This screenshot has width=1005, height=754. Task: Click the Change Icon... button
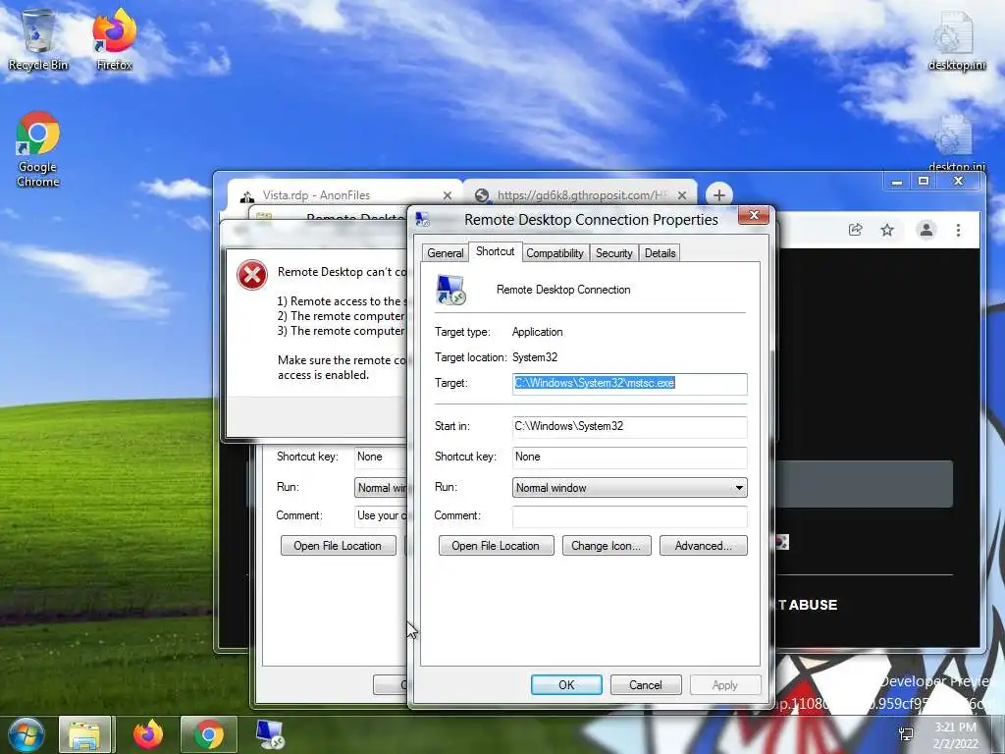click(x=607, y=546)
